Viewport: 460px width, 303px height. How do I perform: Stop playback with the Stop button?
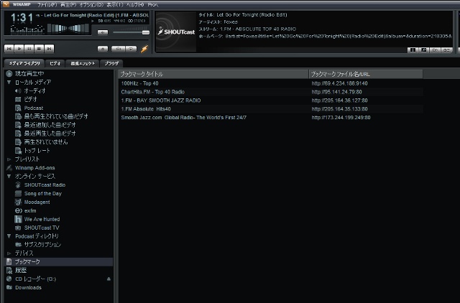pyautogui.click(x=39, y=49)
